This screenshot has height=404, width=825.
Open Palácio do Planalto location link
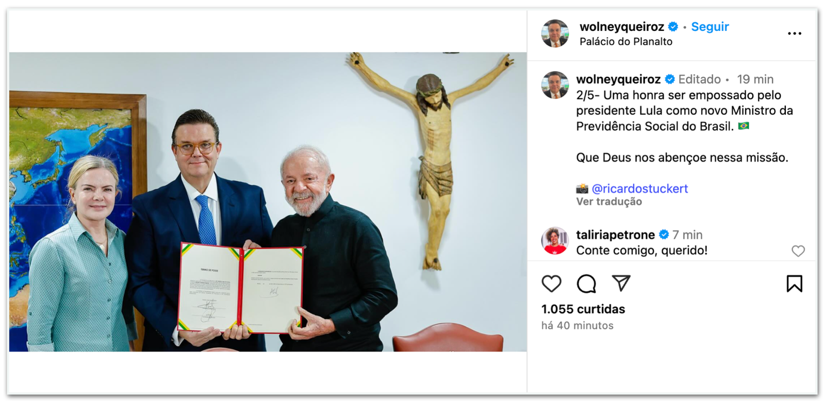pyautogui.click(x=626, y=42)
